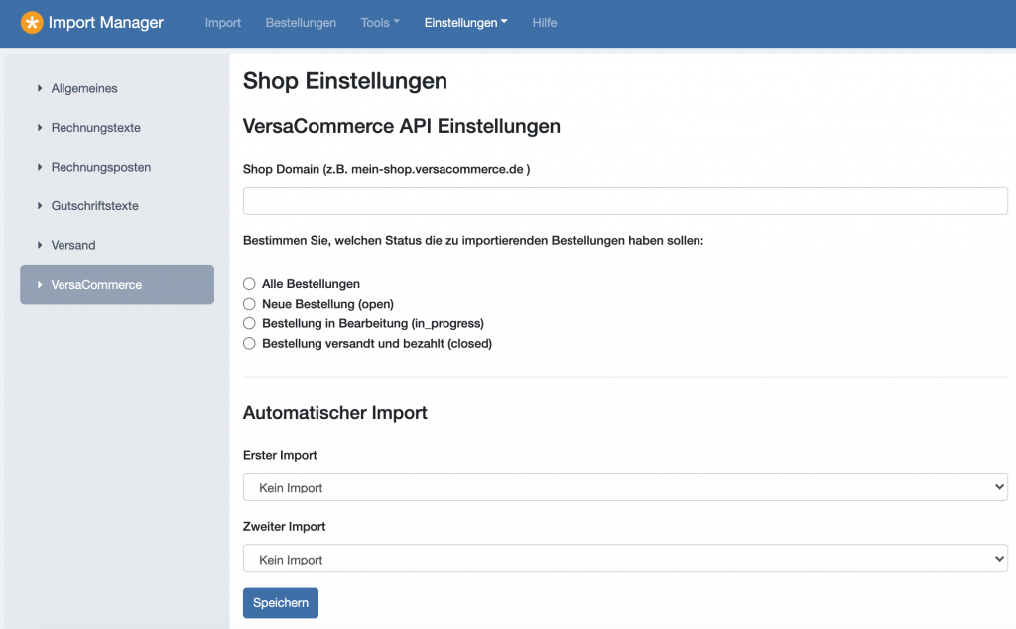Image resolution: width=1016 pixels, height=629 pixels.
Task: Click the arrow next to Gutschrifttexte
Action: [x=40, y=206]
